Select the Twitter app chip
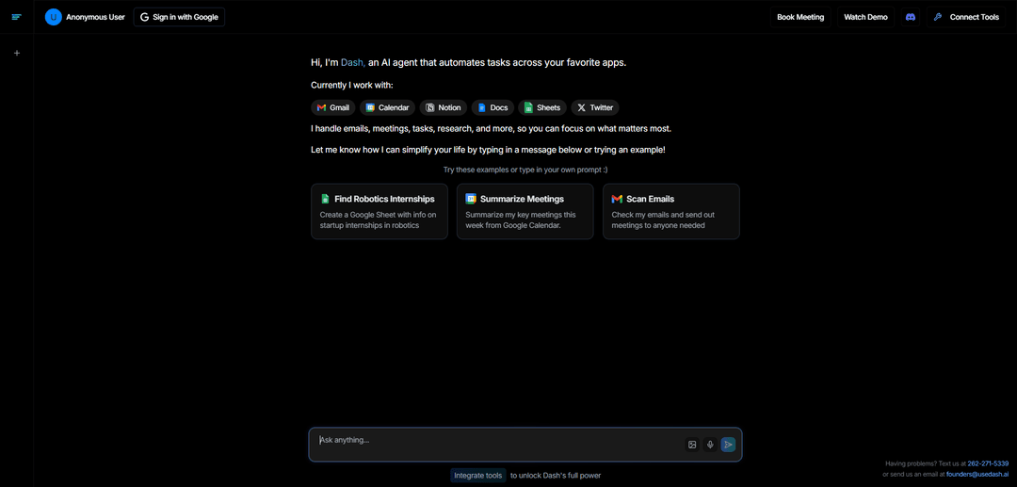The image size is (1017, 487). click(595, 107)
